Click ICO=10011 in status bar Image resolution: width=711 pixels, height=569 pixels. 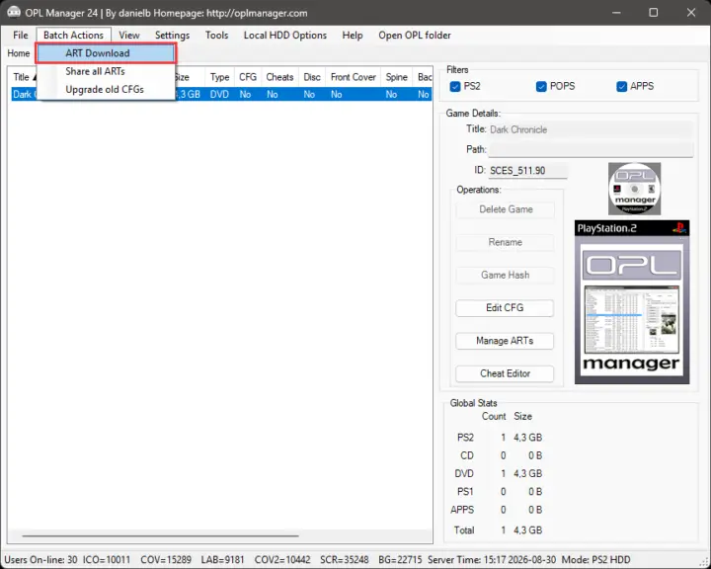tap(106, 560)
